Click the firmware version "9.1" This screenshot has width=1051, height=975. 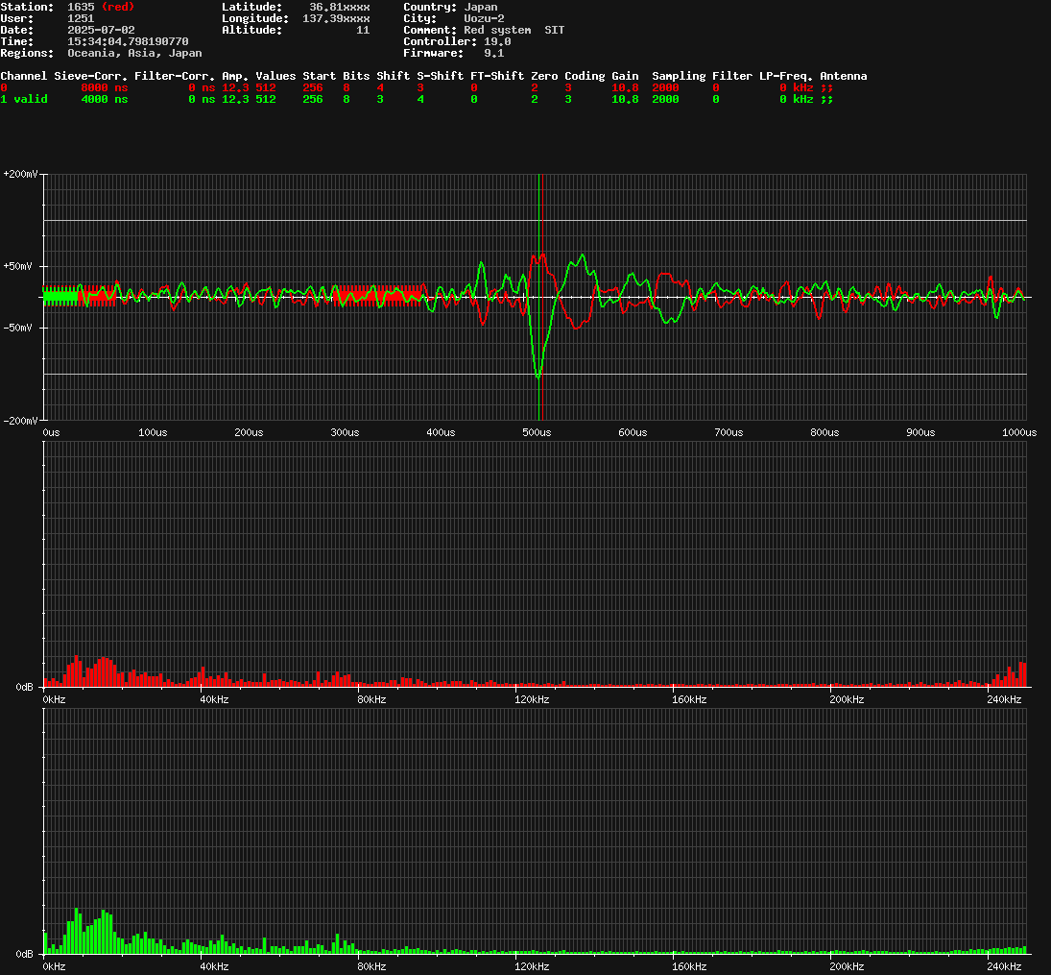[494, 53]
